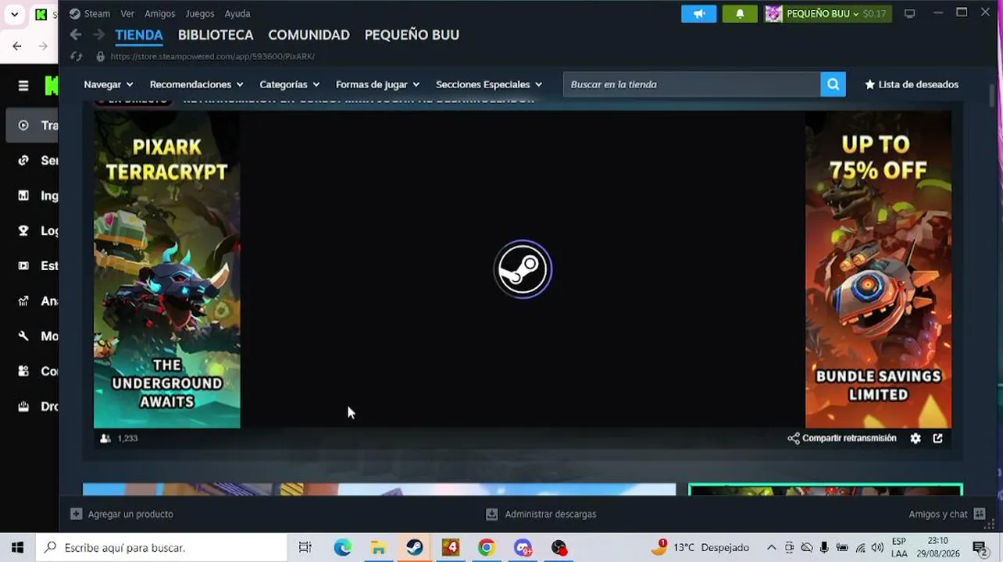Expand the Formas de jugar dropdown
The width and height of the screenshot is (1003, 562).
tap(378, 84)
